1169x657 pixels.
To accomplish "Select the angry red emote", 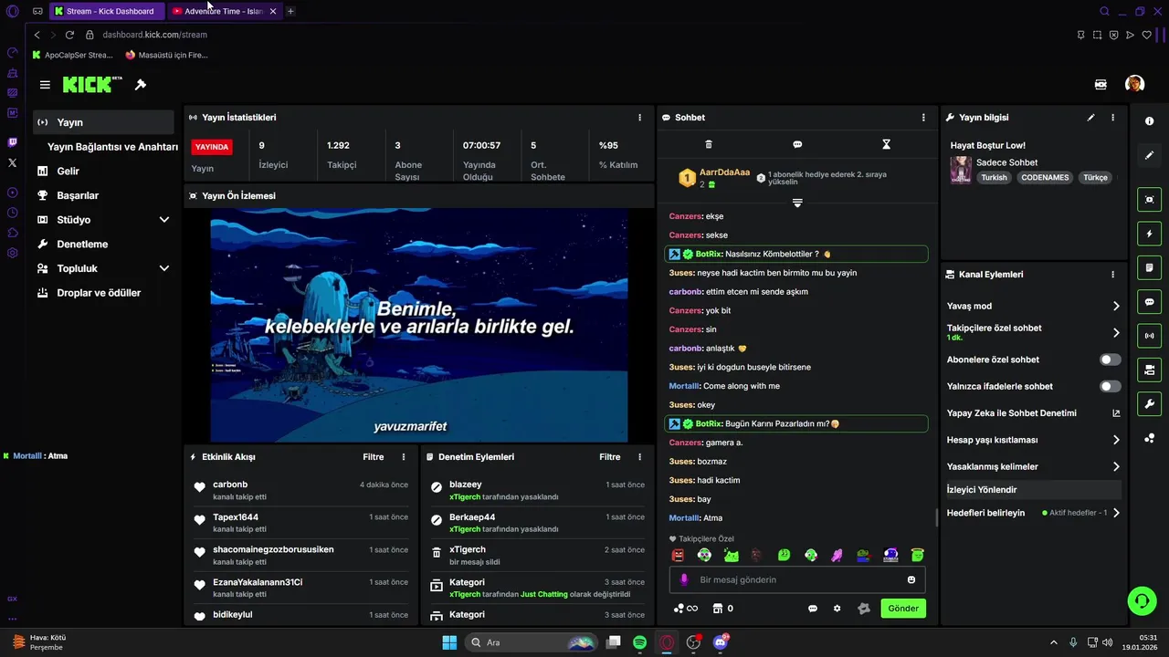I will tap(678, 555).
